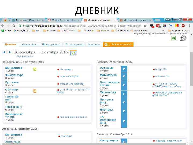Open the КОМПАНИИ bookmarks folder

pyautogui.click(x=66, y=30)
